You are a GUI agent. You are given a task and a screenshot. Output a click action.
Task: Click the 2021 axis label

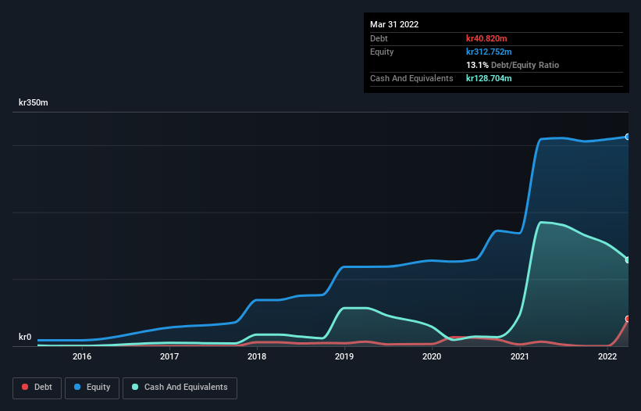click(519, 356)
